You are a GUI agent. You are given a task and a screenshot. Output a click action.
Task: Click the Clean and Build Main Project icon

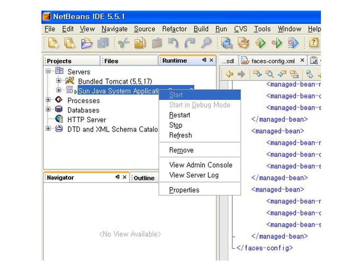(x=244, y=43)
